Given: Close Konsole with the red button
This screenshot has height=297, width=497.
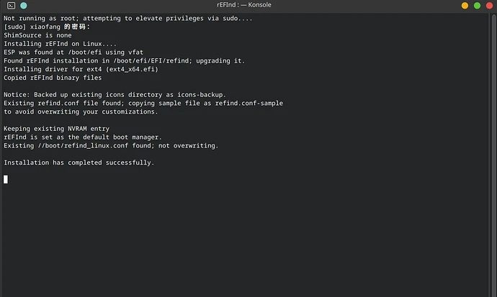Looking at the screenshot, I should coord(488,6).
